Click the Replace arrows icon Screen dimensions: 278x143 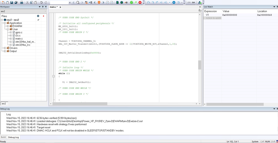86,2
